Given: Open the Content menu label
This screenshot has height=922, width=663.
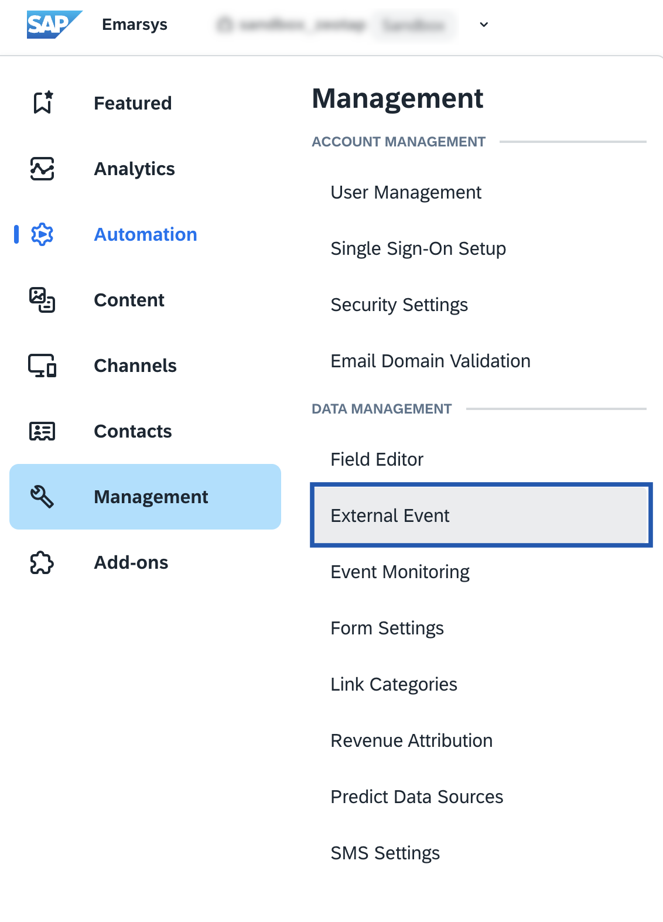Looking at the screenshot, I should coord(129,300).
